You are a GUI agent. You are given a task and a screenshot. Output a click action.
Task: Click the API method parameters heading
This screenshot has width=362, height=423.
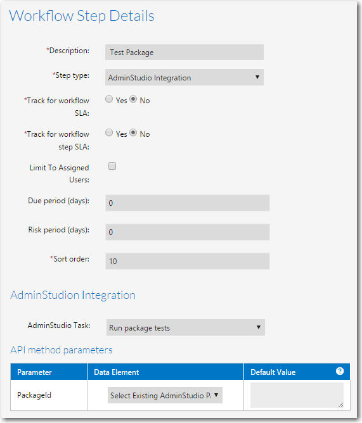[x=61, y=350]
